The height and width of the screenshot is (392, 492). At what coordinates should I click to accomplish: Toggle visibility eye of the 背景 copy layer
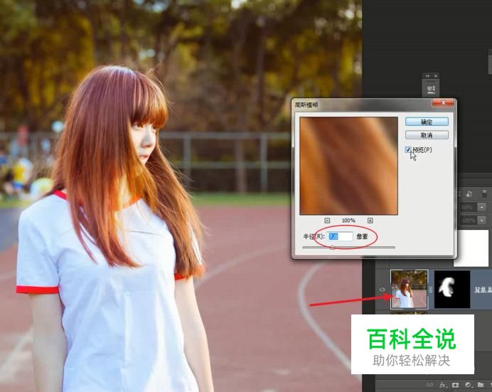pyautogui.click(x=383, y=290)
